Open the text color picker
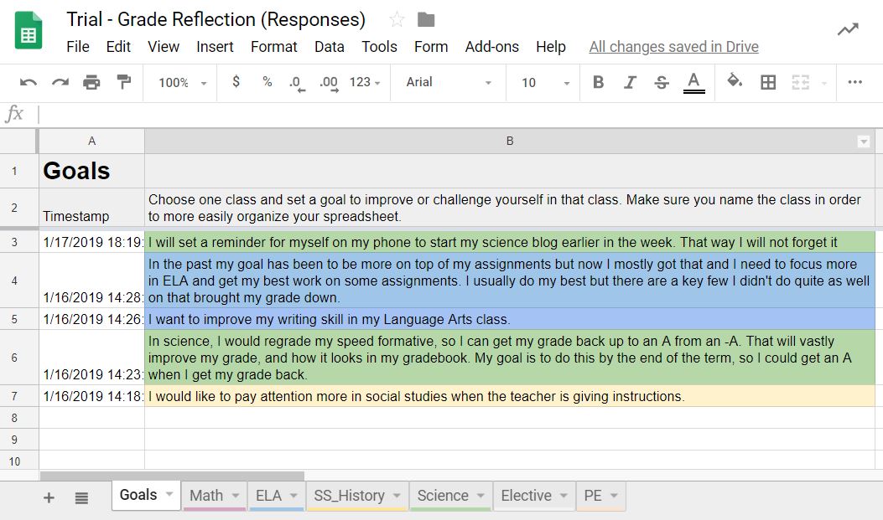This screenshot has width=883, height=520. pyautogui.click(x=693, y=82)
